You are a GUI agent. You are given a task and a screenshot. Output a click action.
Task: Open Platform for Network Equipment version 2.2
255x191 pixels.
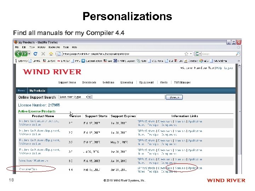(x=40, y=133)
